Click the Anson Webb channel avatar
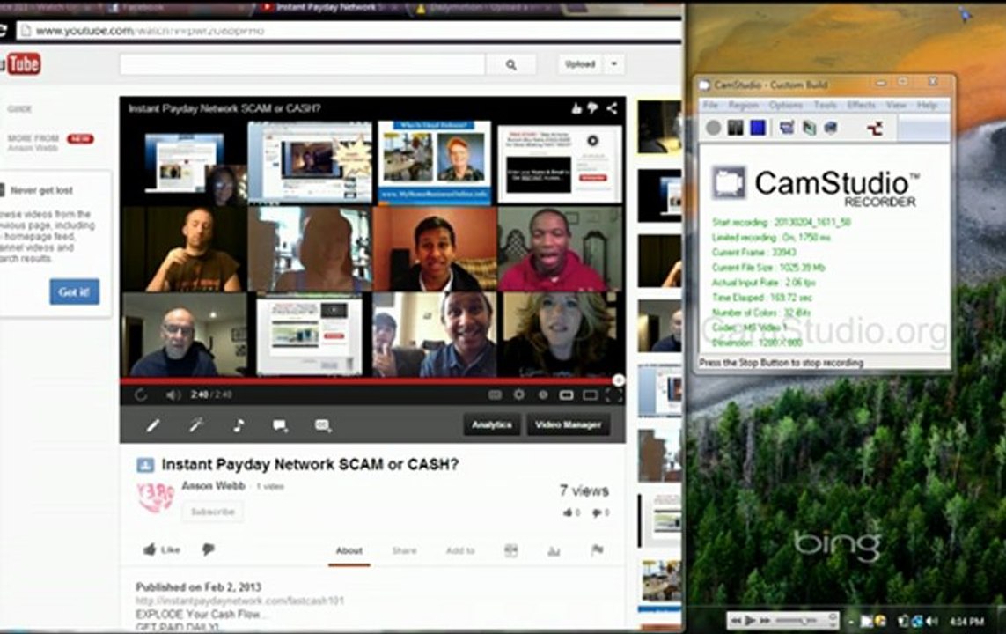Screen dimensions: 1006x634 155,498
